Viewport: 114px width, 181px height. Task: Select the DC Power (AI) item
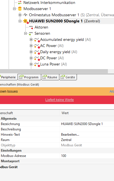point(52,58)
